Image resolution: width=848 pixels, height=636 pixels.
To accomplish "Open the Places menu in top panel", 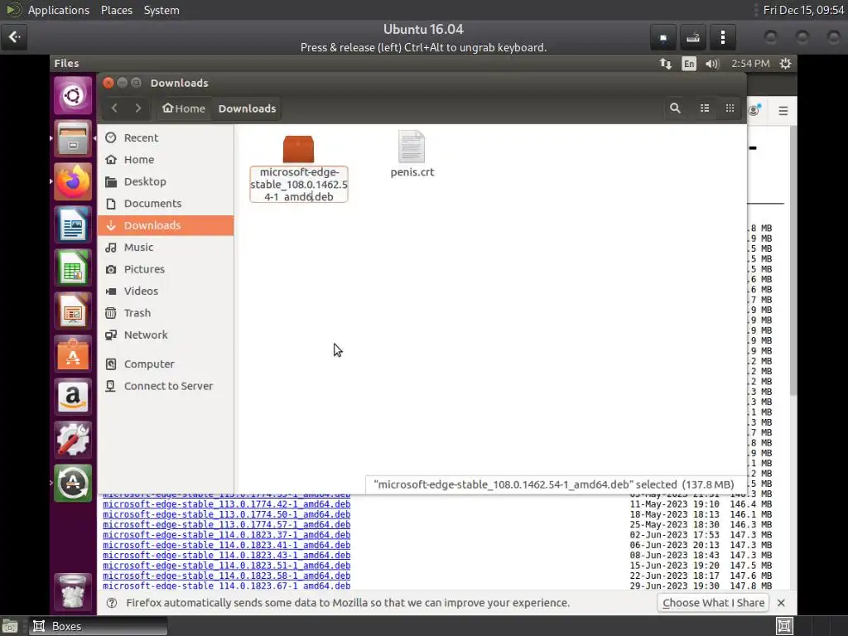I will pyautogui.click(x=116, y=10).
